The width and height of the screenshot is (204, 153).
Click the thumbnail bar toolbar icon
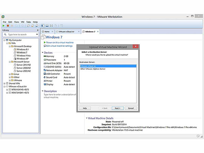(47, 26)
